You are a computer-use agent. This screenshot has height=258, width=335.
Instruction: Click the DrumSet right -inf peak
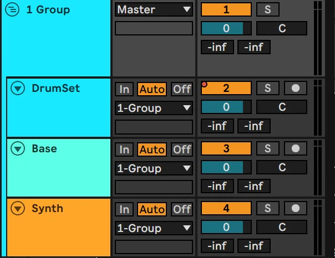(x=254, y=126)
